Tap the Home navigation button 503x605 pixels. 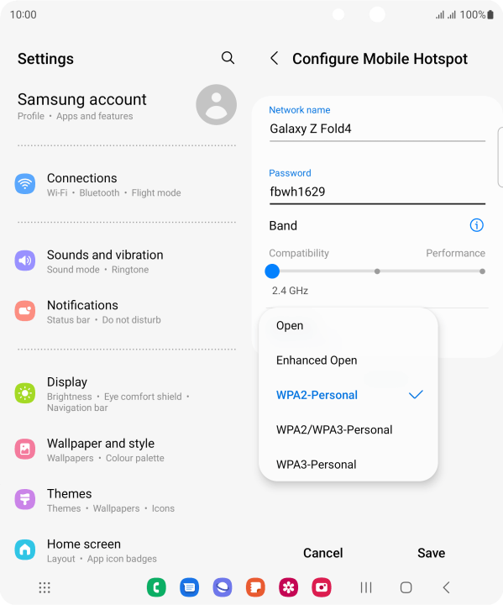click(406, 587)
